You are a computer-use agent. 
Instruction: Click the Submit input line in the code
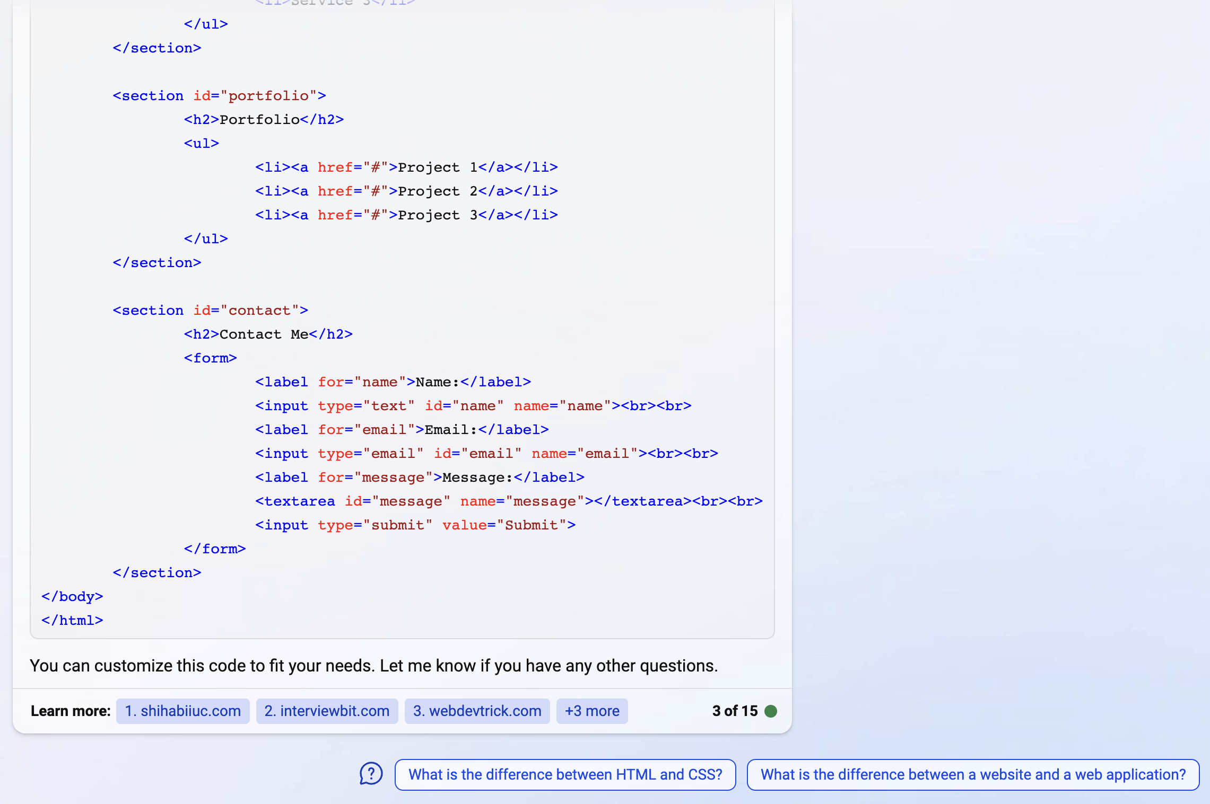coord(415,525)
